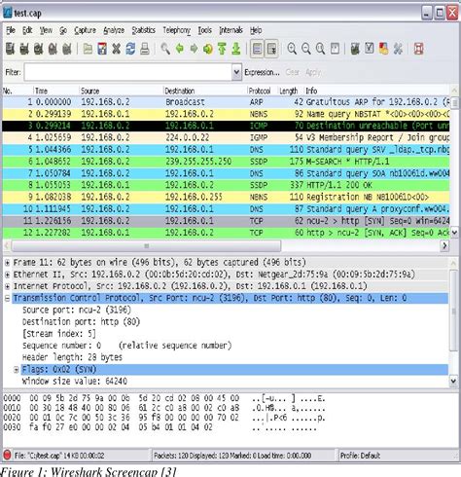461x477 pixels.
Task: Restart the live capture icon
Action: [67, 49]
